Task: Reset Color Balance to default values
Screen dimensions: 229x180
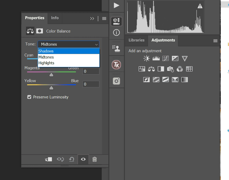Action: pyautogui.click(x=71, y=159)
